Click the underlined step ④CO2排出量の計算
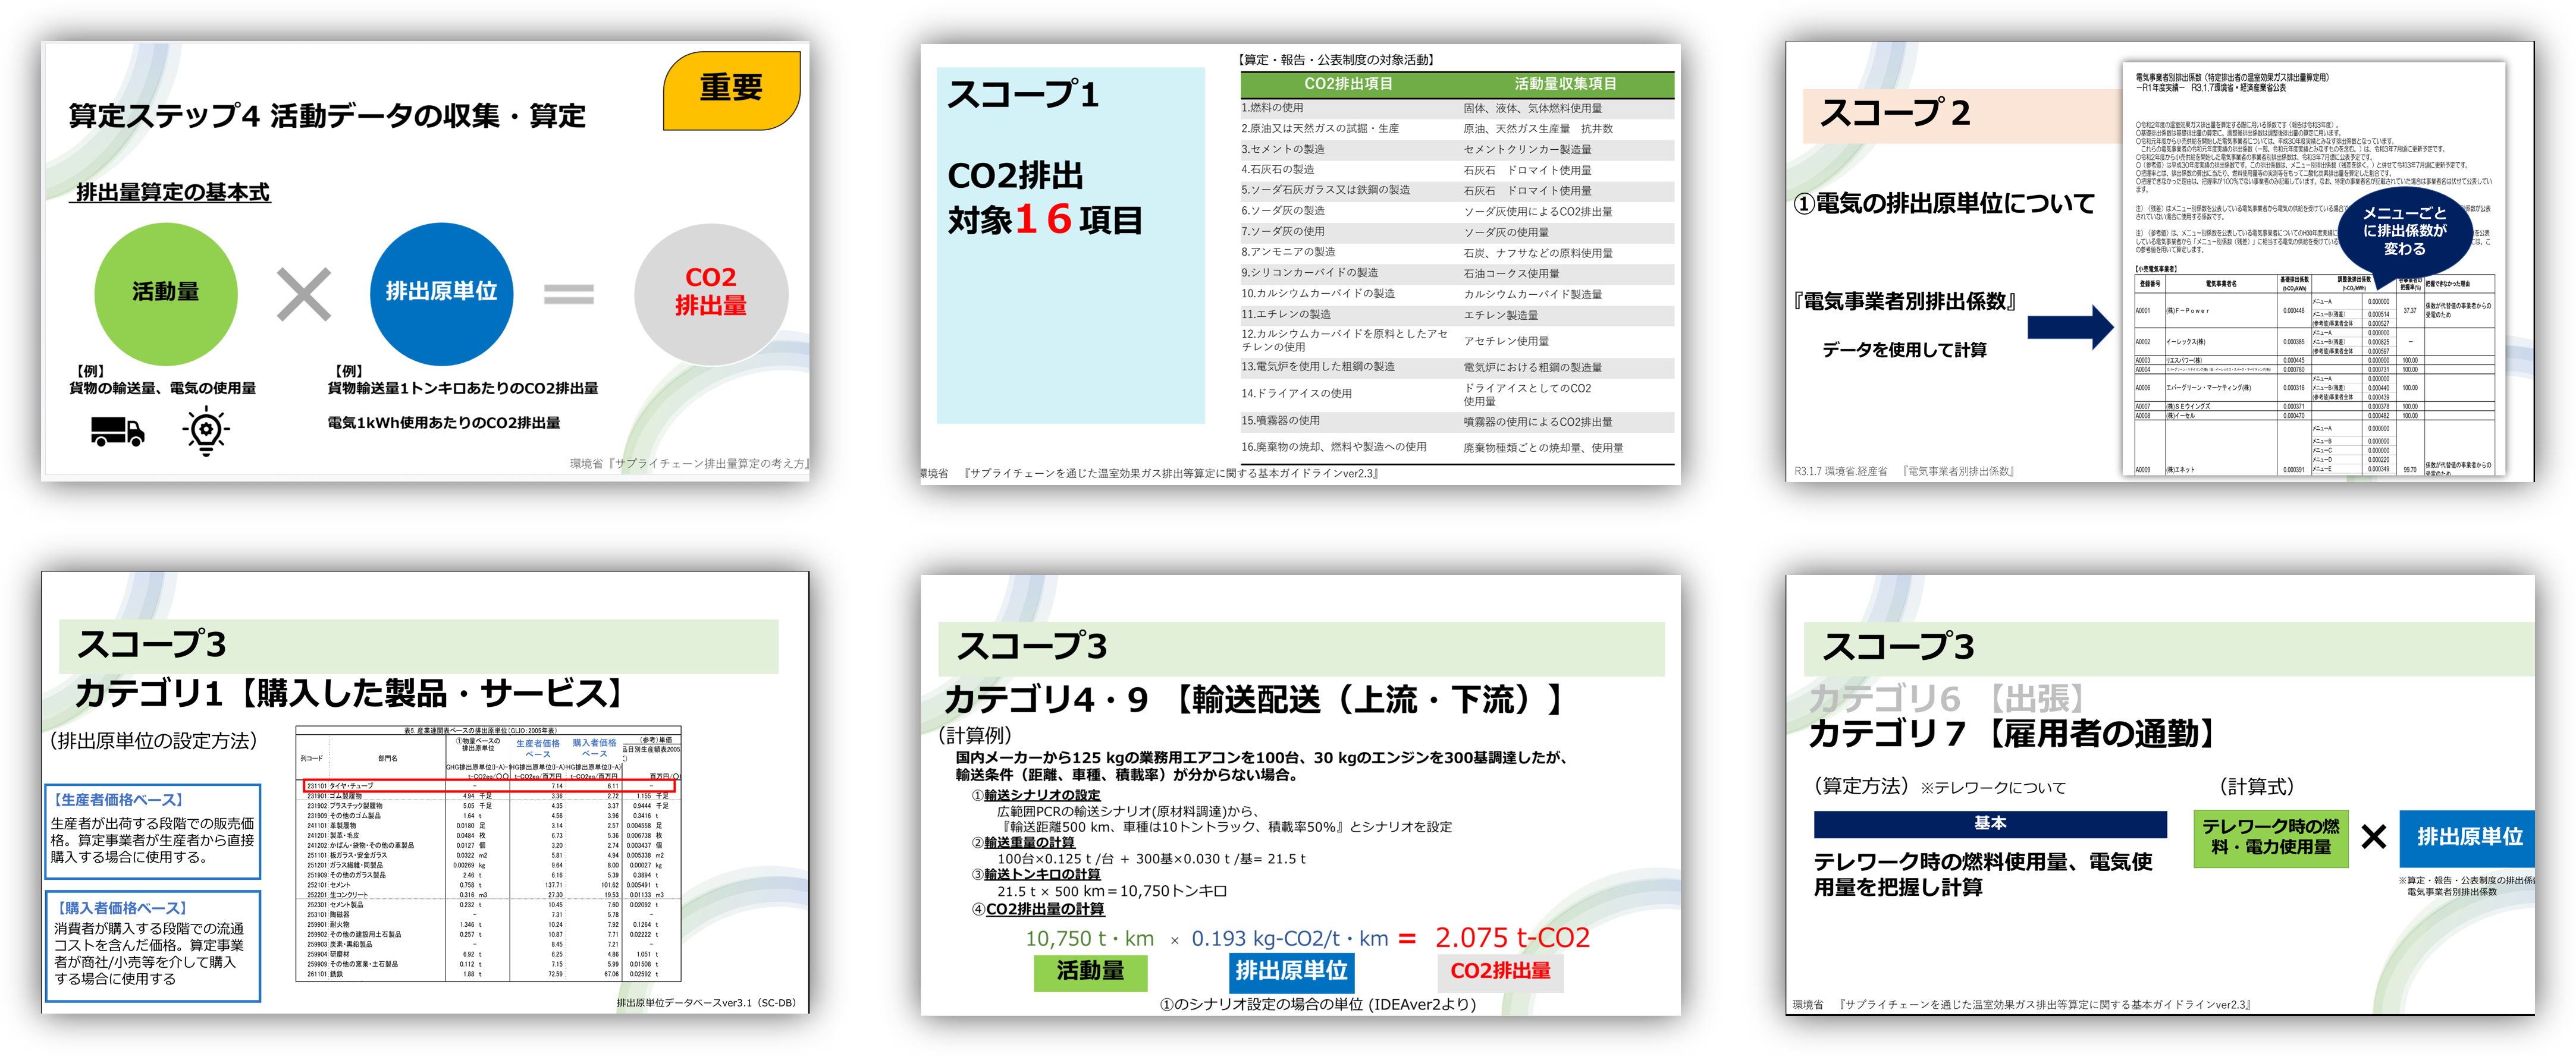 point(1037,909)
